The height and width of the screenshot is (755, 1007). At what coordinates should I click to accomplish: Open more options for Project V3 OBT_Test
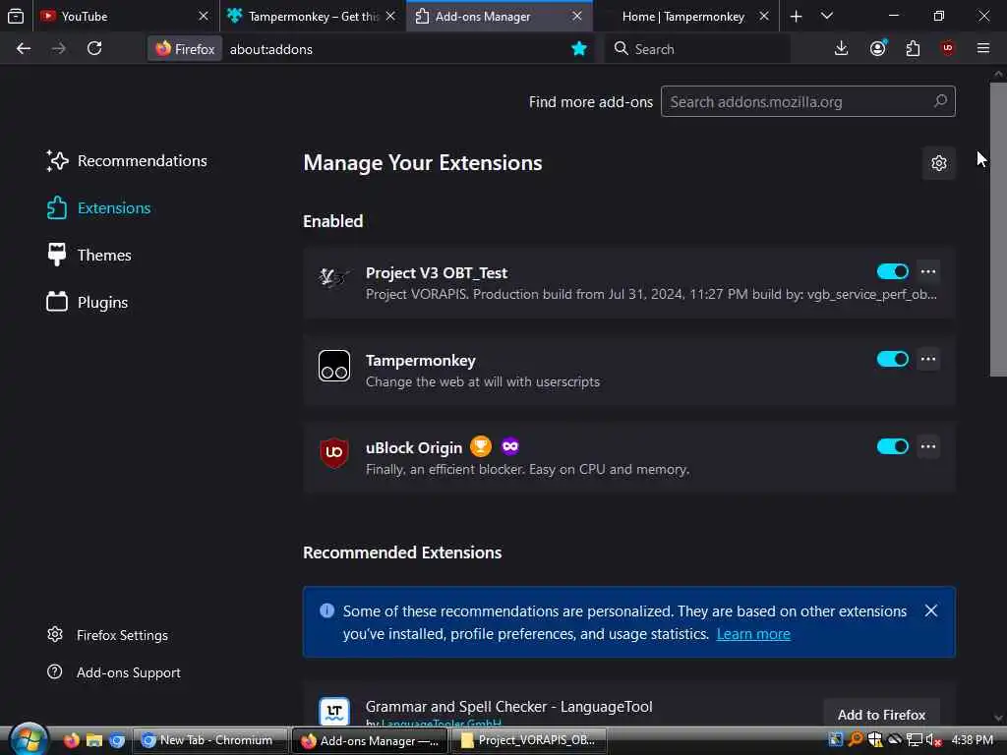coord(928,271)
